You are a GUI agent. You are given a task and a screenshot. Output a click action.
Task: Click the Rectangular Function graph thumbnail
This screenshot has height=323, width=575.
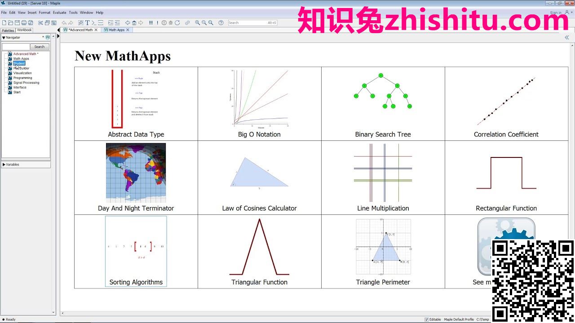click(x=506, y=173)
